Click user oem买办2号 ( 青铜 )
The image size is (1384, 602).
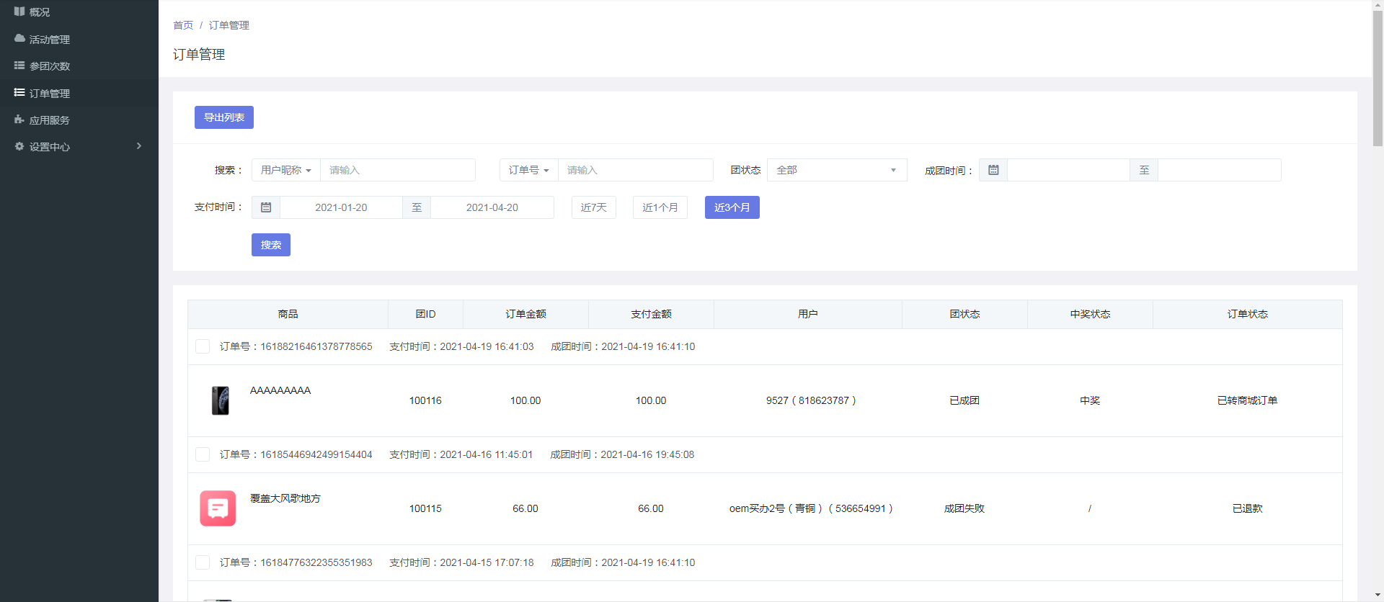[776, 508]
